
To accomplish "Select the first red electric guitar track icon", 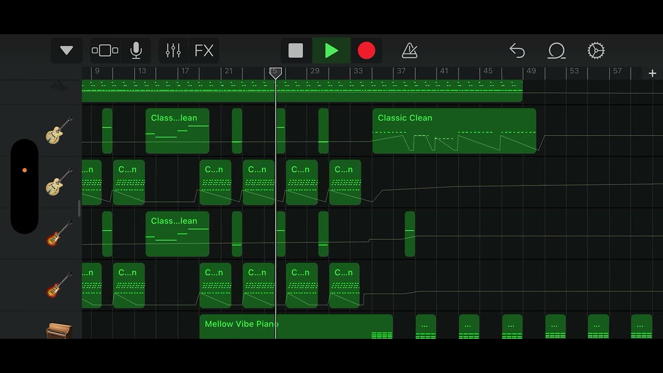I will click(x=59, y=234).
